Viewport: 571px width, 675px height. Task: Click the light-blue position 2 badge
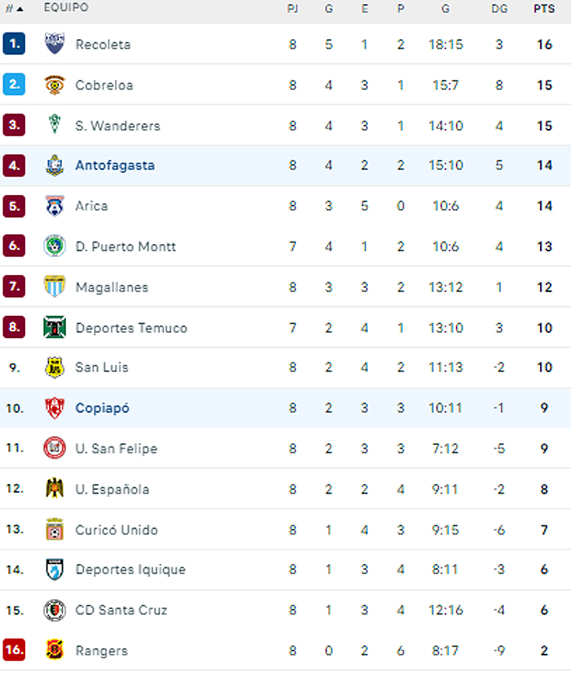click(14, 85)
